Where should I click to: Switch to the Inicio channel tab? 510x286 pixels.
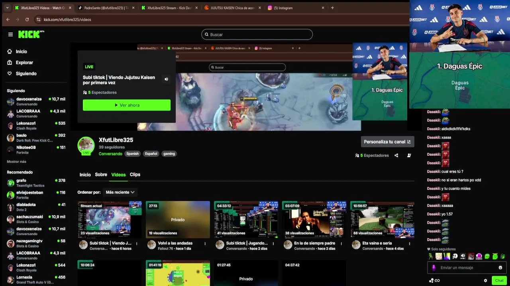pyautogui.click(x=85, y=175)
